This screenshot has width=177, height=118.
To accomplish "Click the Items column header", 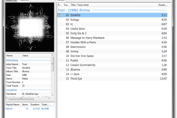I will pos(25,105).
